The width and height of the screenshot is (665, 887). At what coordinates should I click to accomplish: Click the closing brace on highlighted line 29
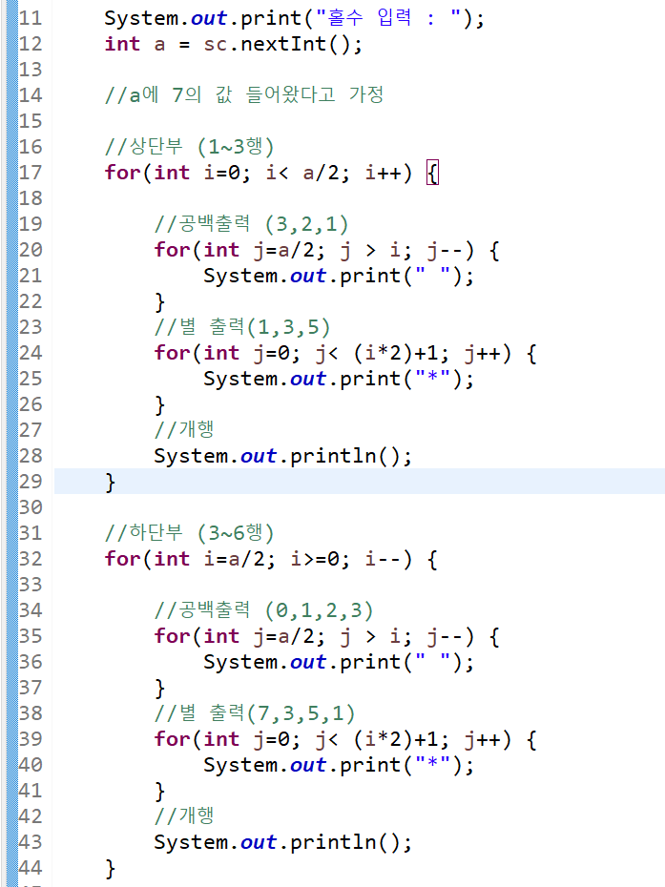point(111,482)
